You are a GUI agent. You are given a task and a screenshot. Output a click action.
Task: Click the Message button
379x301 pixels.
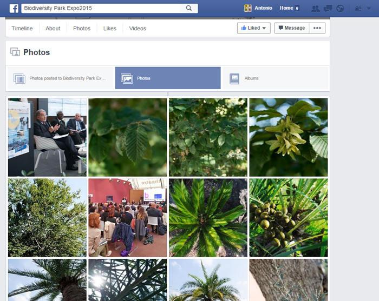[x=292, y=28]
